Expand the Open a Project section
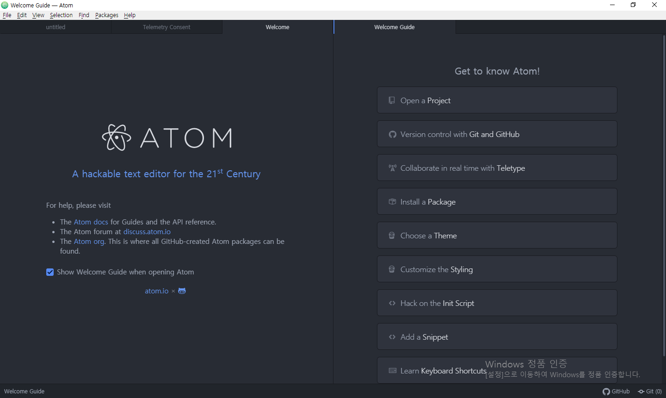 [497, 100]
